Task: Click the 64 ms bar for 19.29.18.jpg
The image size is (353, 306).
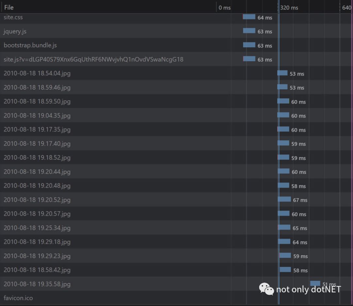Action: [x=284, y=241]
